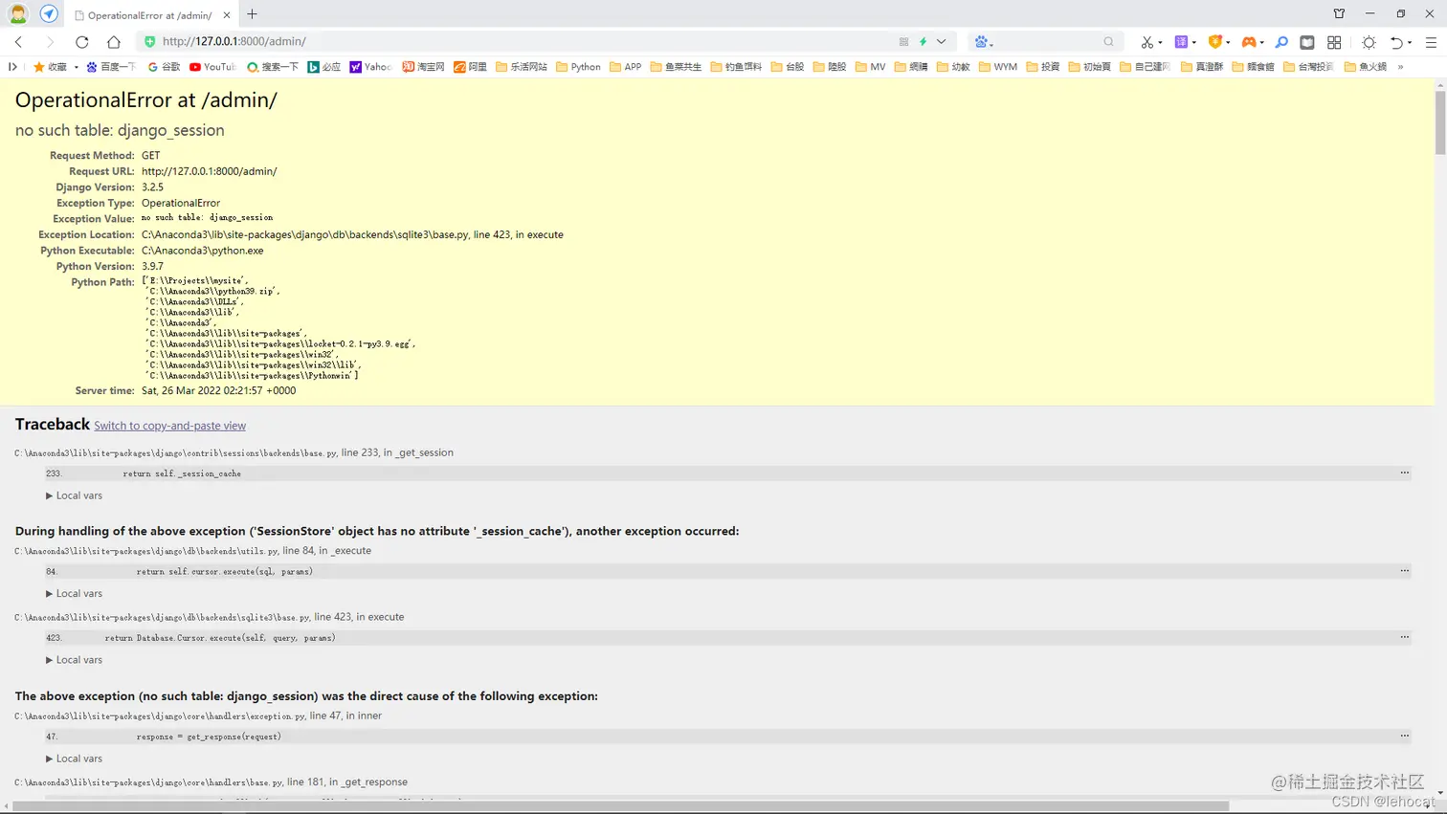Reload the page with the refresh icon
Image resolution: width=1447 pixels, height=814 pixels.
(82, 42)
